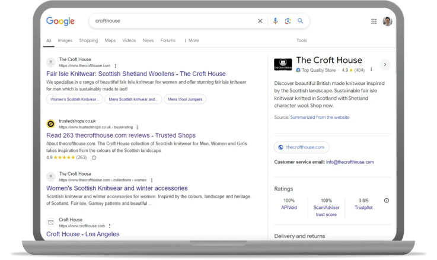
Task: Open ScamAdviser trust score link
Action: (326, 211)
